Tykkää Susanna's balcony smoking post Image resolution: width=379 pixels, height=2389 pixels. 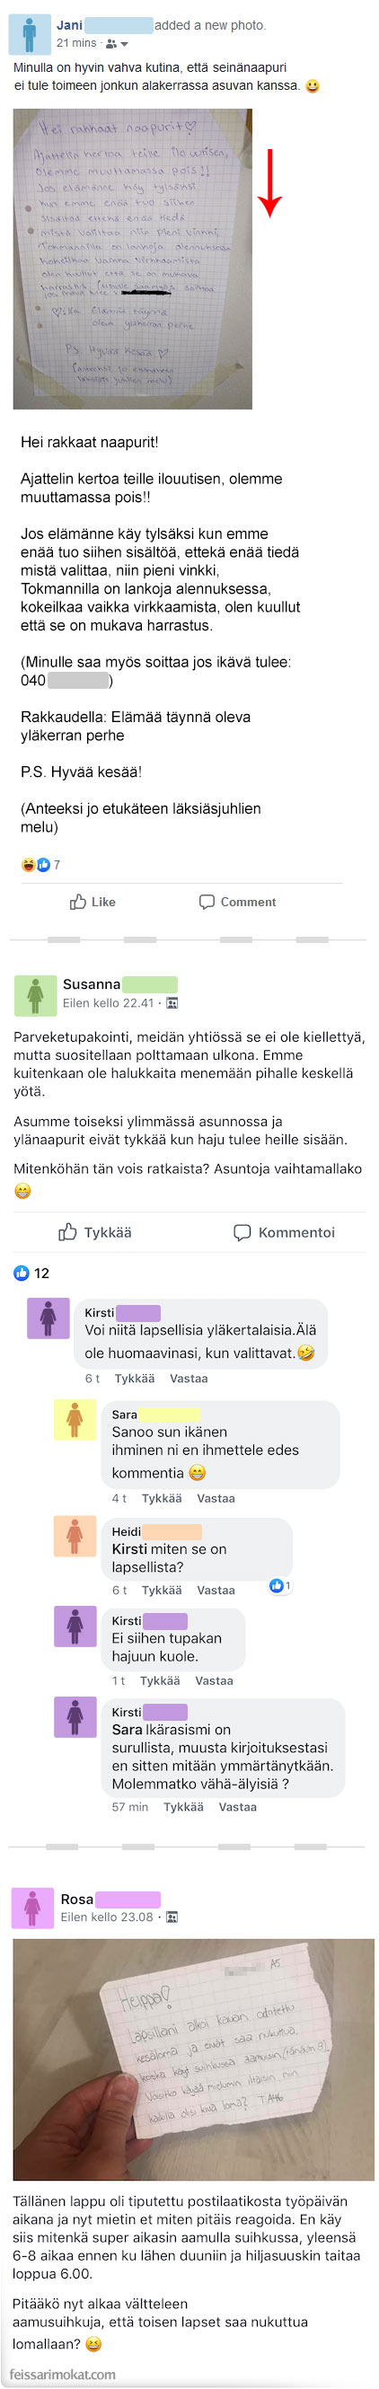click(94, 1232)
